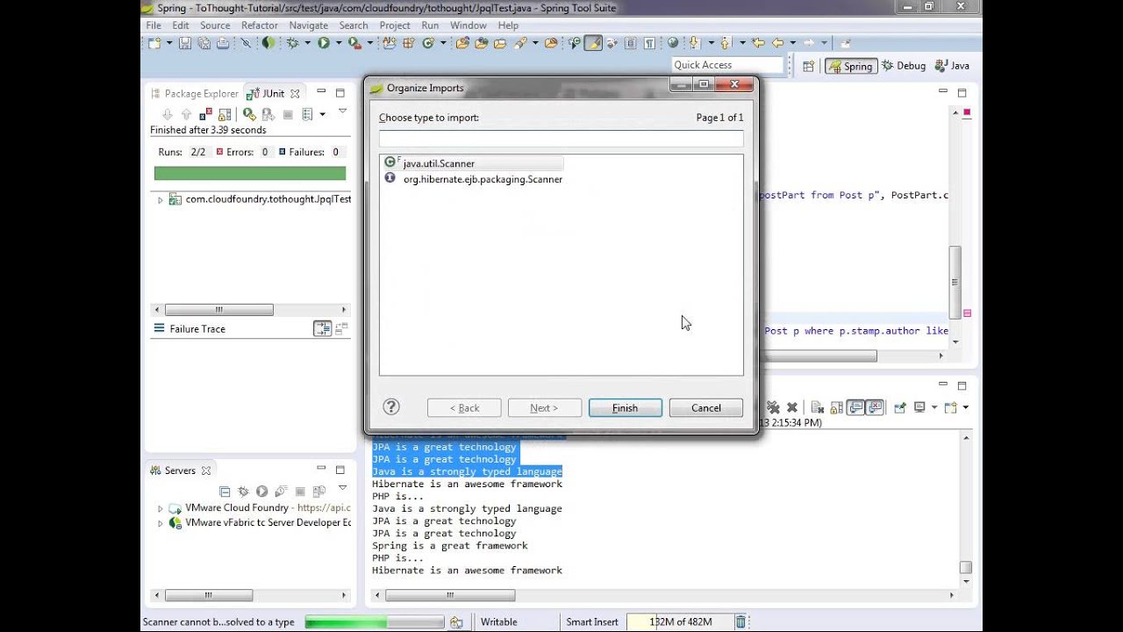Click Clear Console icon

[x=818, y=407]
